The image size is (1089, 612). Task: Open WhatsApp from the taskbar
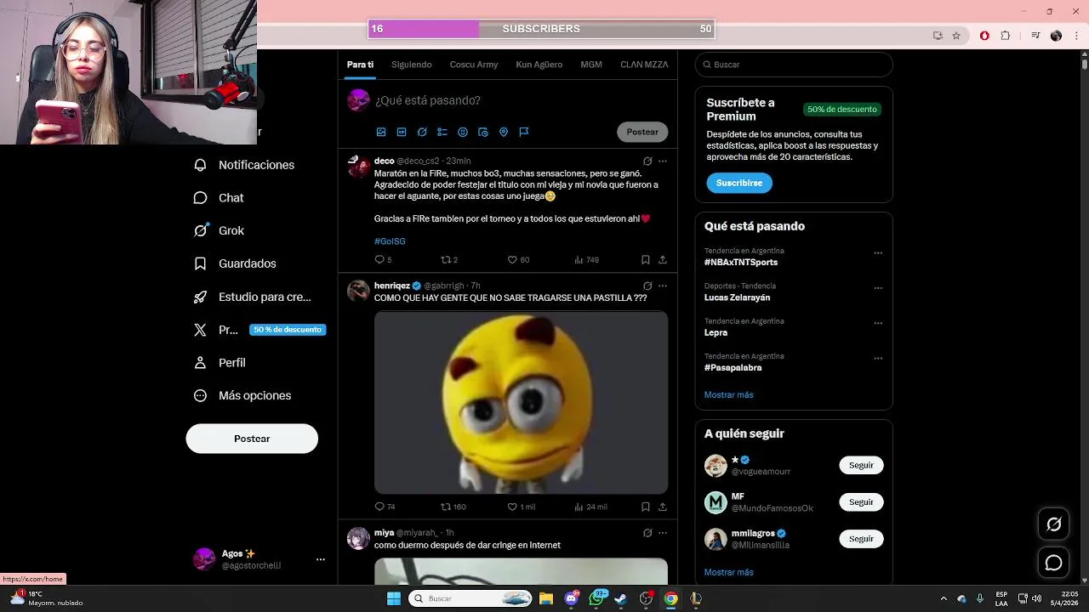[596, 598]
